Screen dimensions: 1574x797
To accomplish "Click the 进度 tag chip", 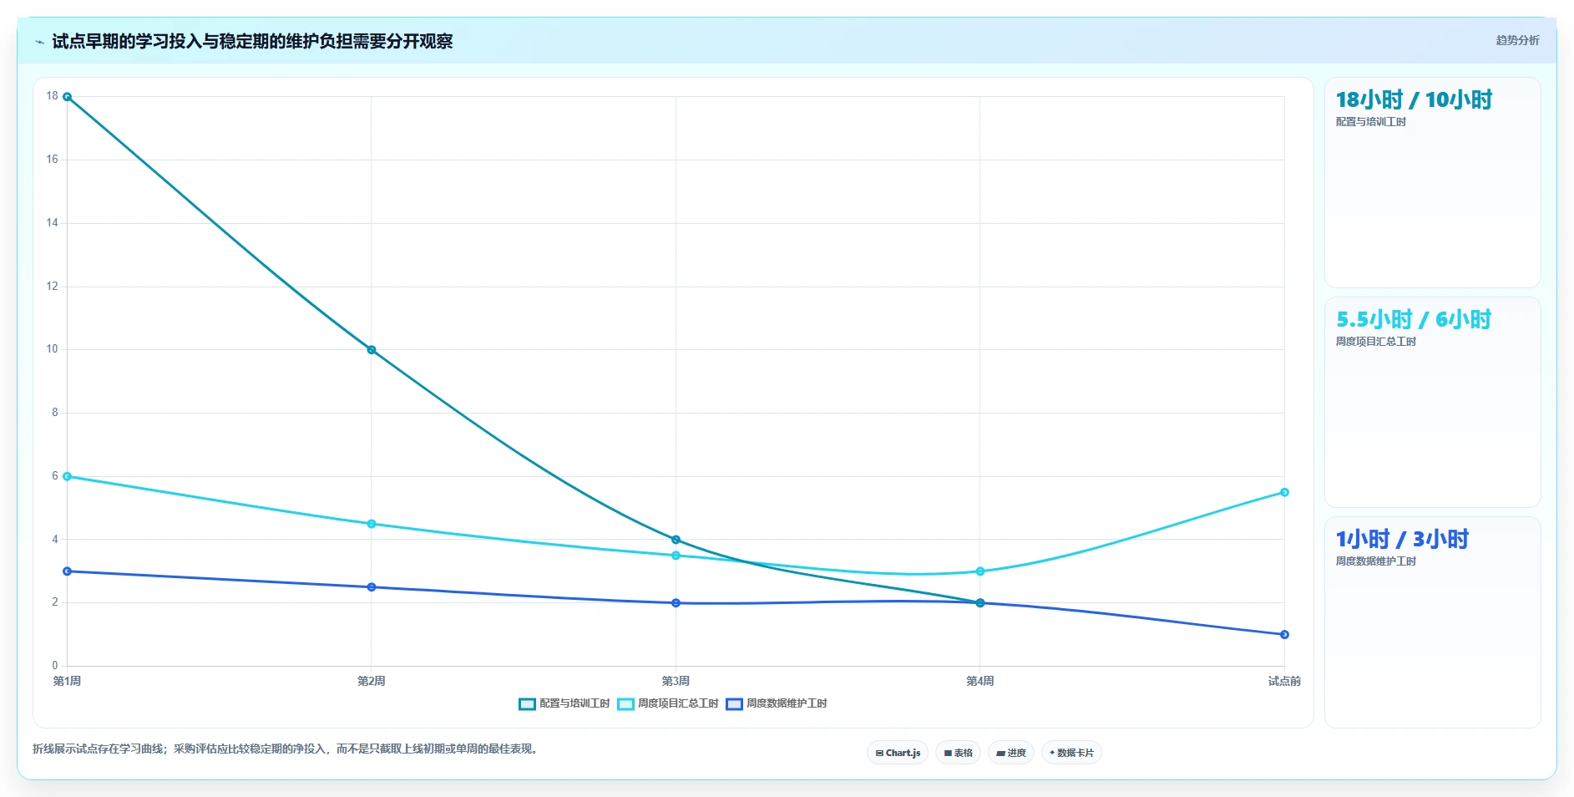I will pos(1011,753).
